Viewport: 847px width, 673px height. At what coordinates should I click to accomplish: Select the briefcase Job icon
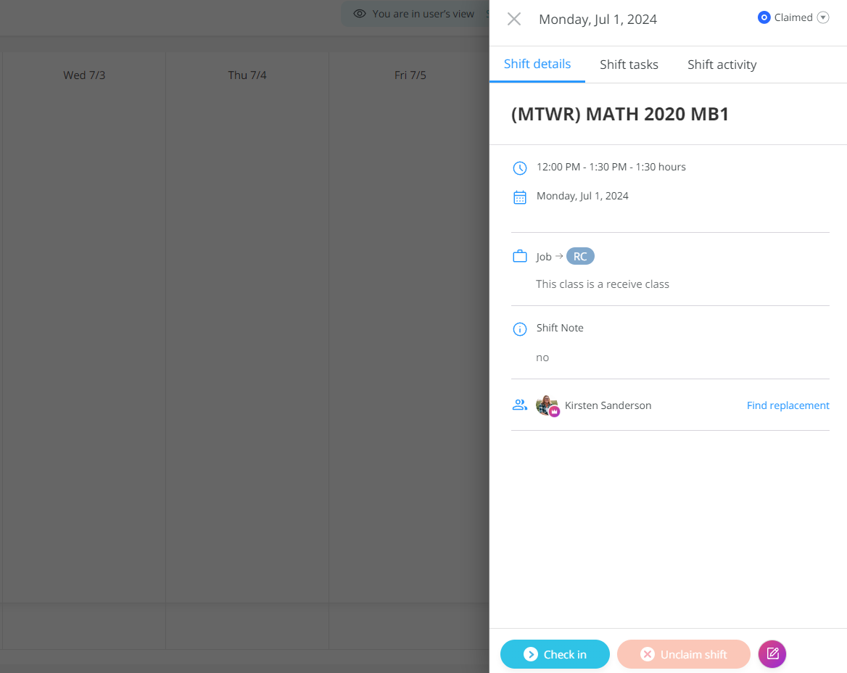point(519,256)
